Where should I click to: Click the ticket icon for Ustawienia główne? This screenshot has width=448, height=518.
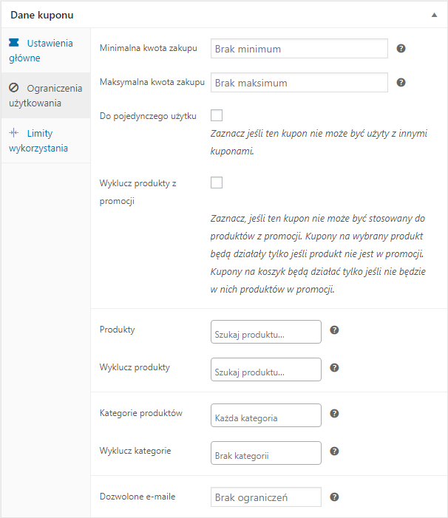coord(14,44)
